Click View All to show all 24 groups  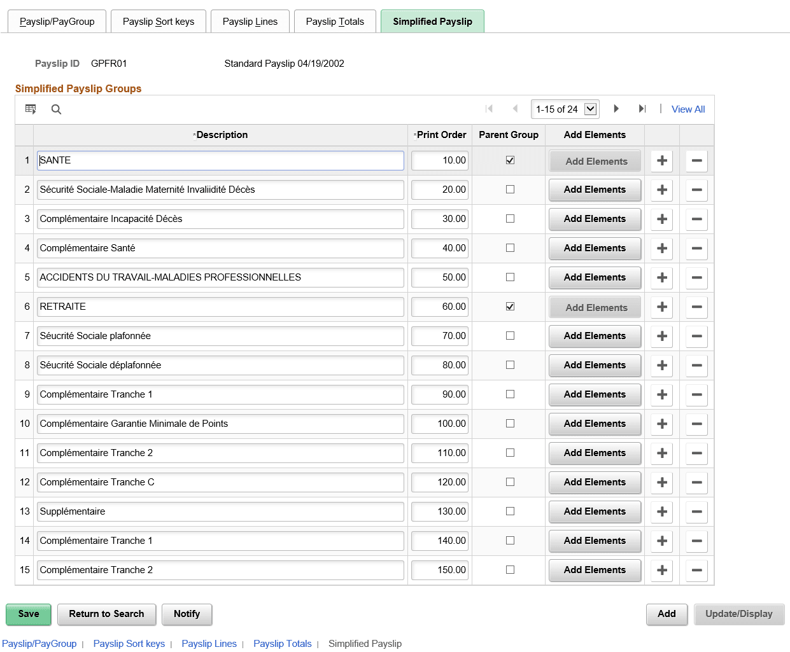(x=688, y=109)
